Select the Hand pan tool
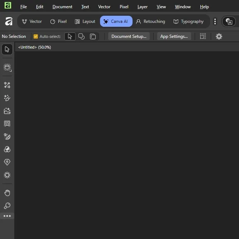239x239 pixels. coord(7,193)
